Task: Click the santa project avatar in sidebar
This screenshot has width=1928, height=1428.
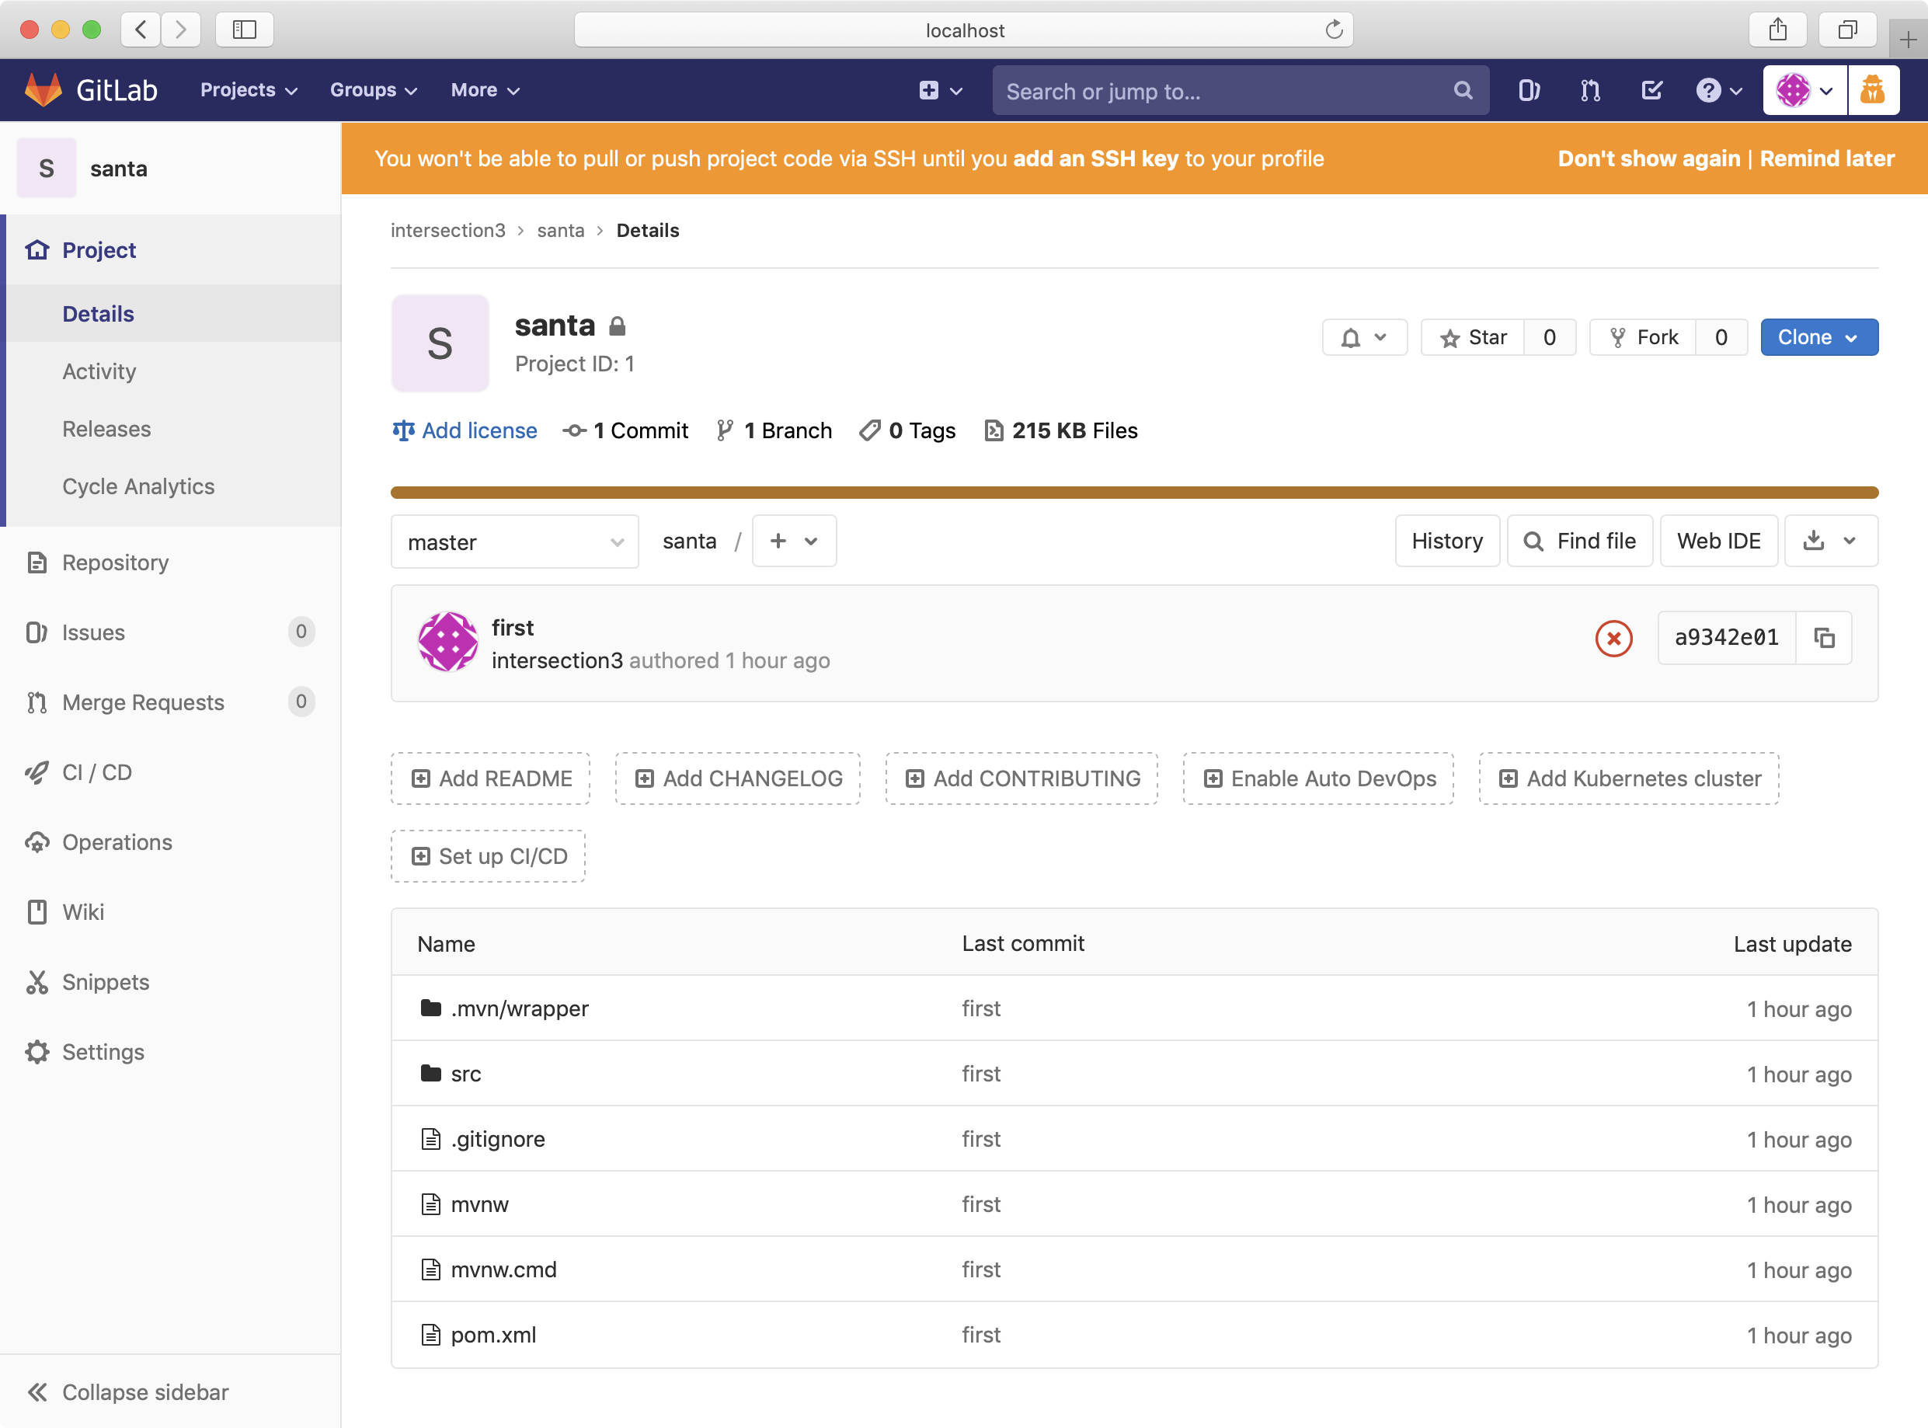Action: click(x=47, y=168)
